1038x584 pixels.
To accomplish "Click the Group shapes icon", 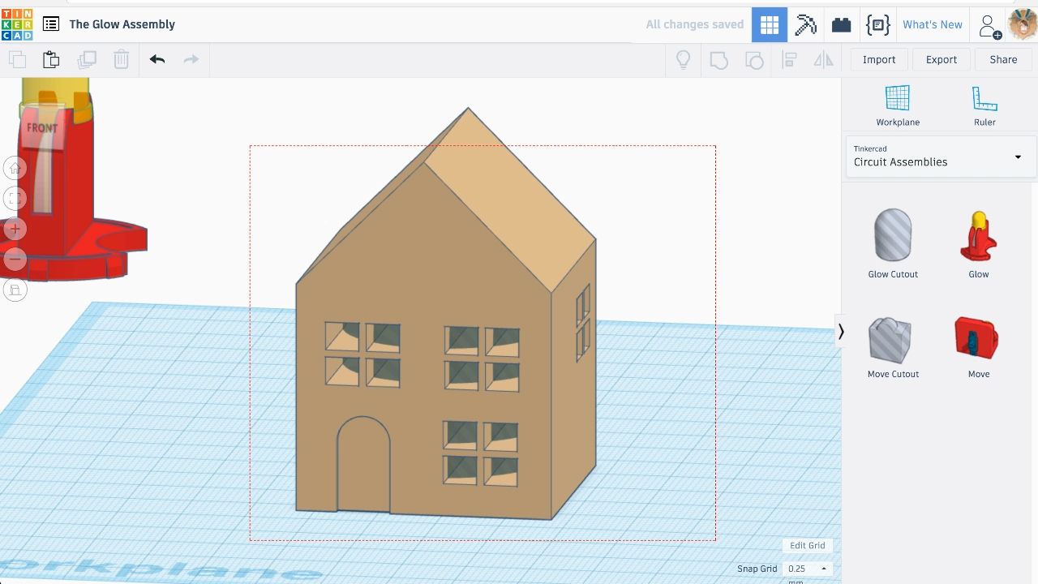I will tap(718, 59).
